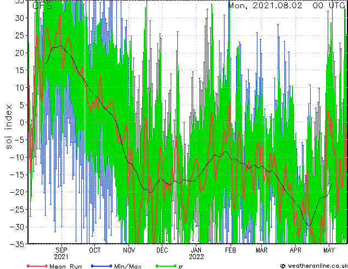Click the '5' y-axis value

[22, 105]
